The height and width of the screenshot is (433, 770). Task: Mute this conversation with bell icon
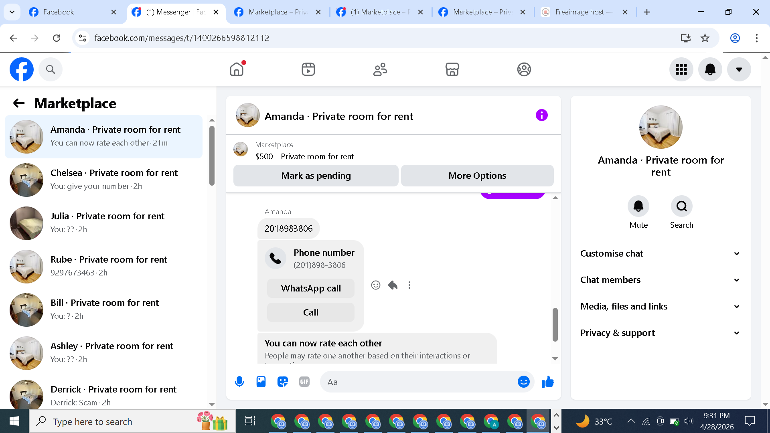point(638,206)
